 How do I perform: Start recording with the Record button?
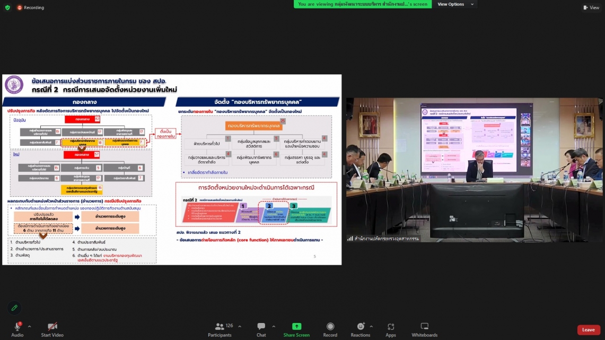tap(330, 329)
